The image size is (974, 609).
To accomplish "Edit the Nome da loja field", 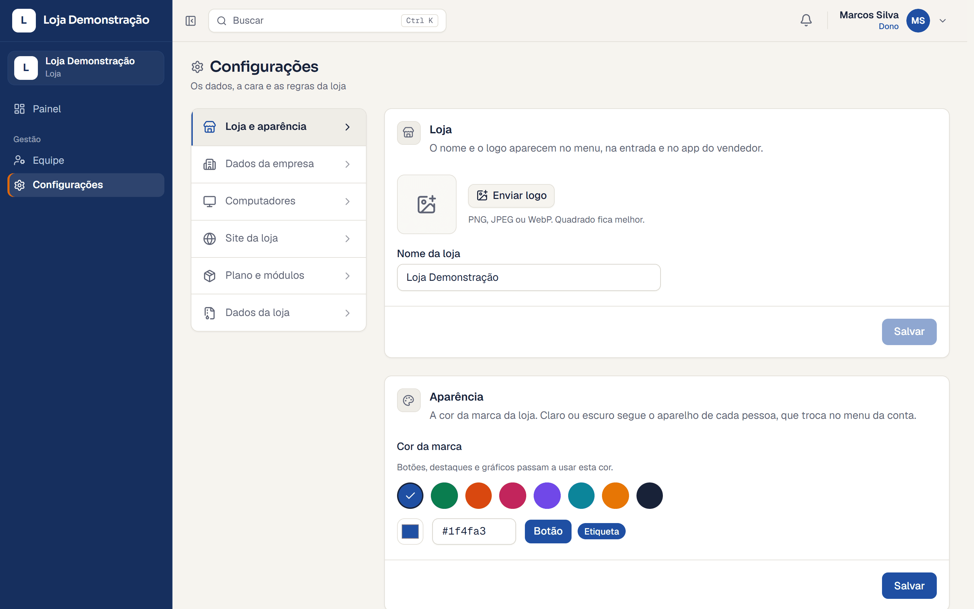I will point(529,277).
